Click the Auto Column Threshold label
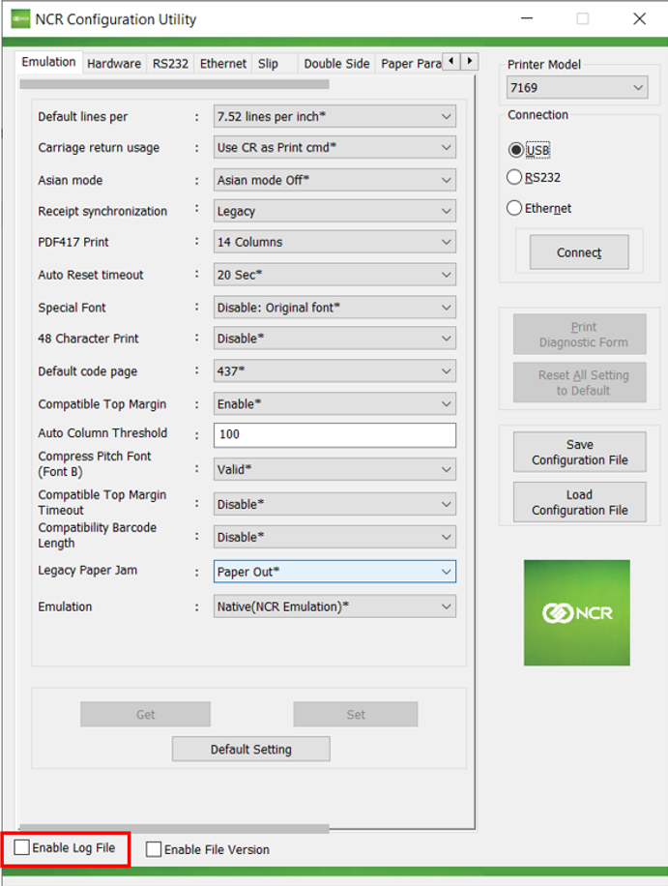The height and width of the screenshot is (886, 668). pos(102,432)
